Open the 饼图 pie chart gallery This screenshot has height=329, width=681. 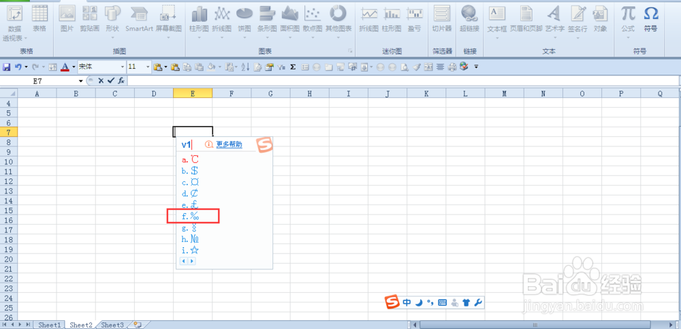244,22
